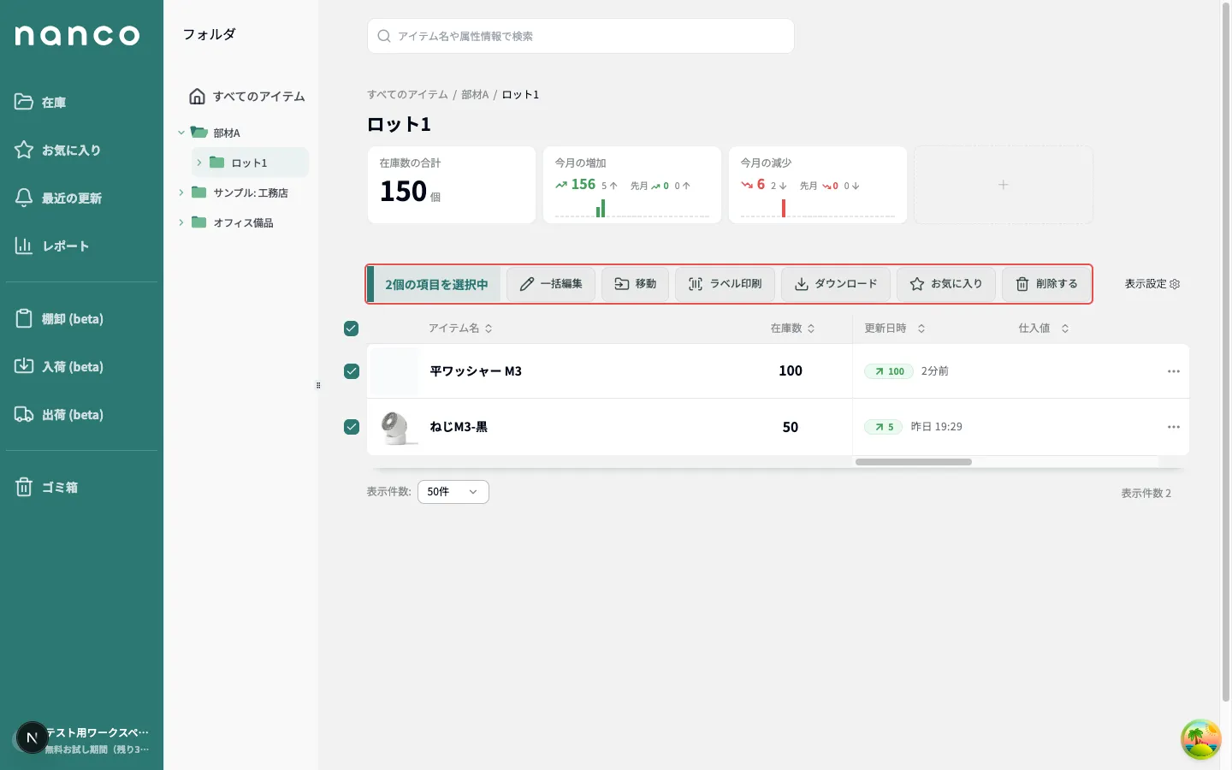1232x770 pixels.
Task: Open 表示設定 display settings
Action: point(1152,284)
